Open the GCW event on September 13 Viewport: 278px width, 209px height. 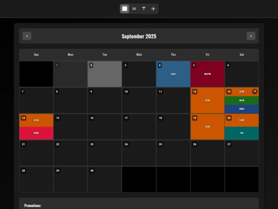pyautogui.click(x=241, y=92)
